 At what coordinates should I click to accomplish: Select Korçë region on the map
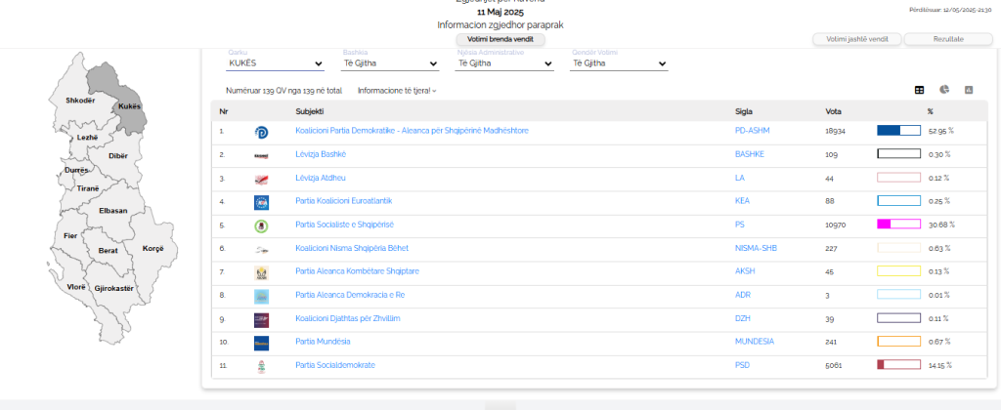[153, 249]
